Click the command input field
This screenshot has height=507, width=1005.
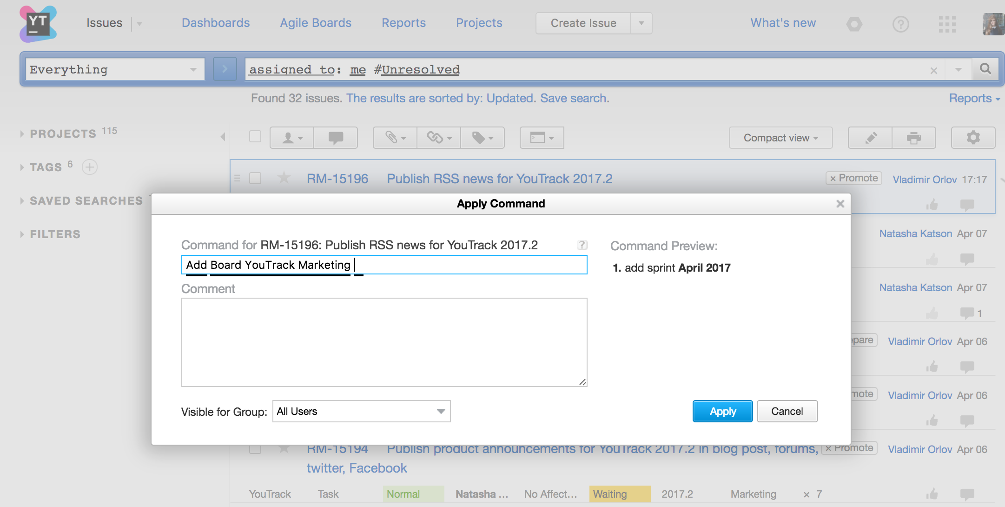(x=384, y=265)
